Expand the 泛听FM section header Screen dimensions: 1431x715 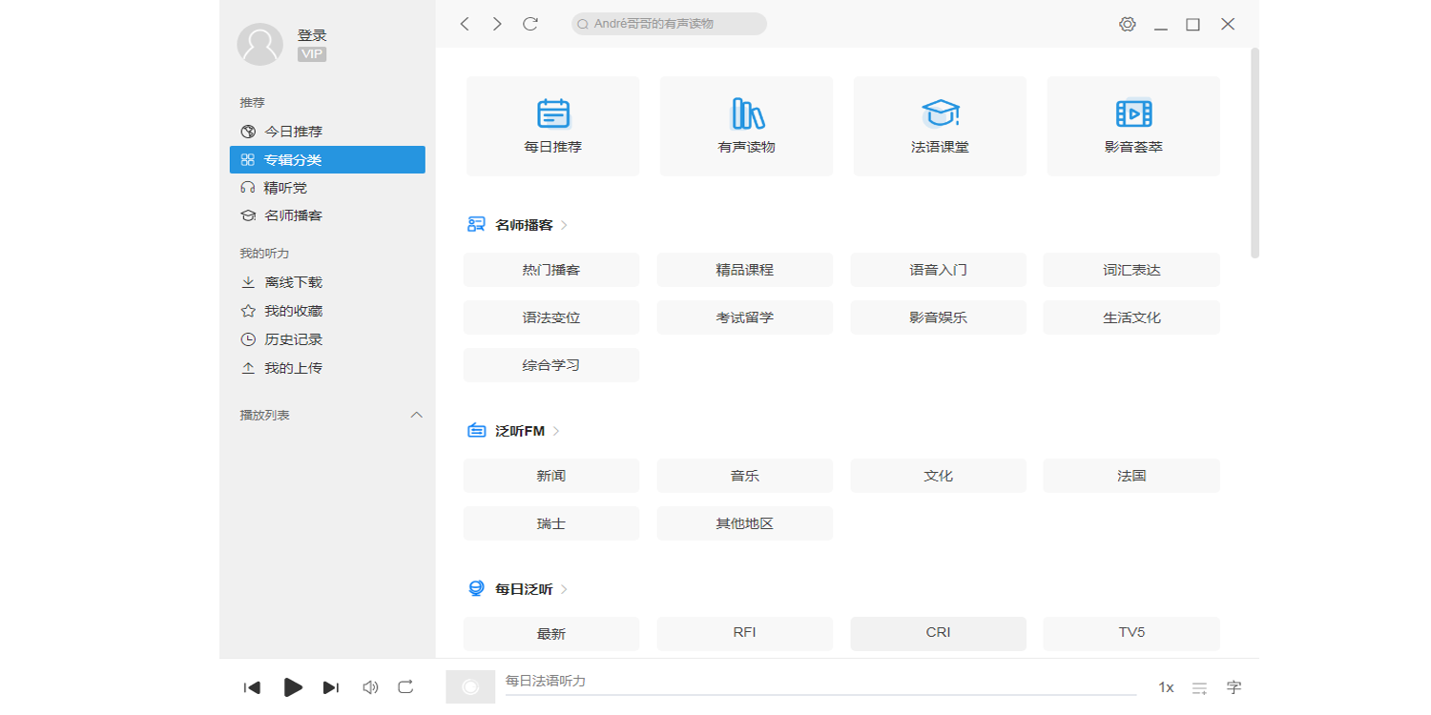click(513, 431)
